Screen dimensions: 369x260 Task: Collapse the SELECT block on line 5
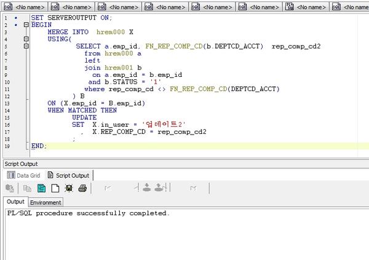point(26,46)
